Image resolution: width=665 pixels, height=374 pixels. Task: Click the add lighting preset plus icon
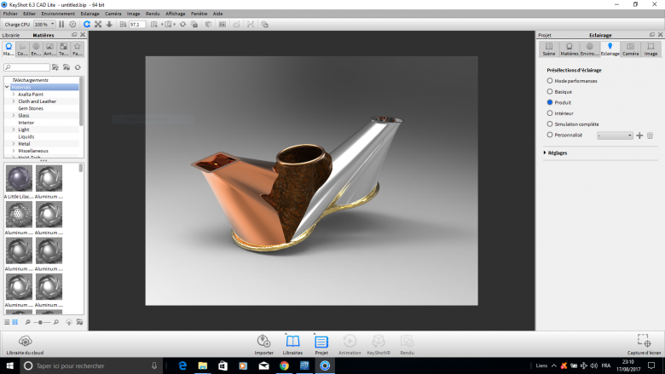point(639,135)
